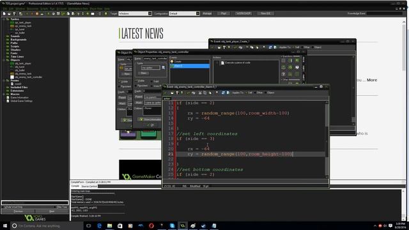Toggle Filter Tree checkbox under resource search
The height and width of the screenshot is (230, 409).
[56, 207]
